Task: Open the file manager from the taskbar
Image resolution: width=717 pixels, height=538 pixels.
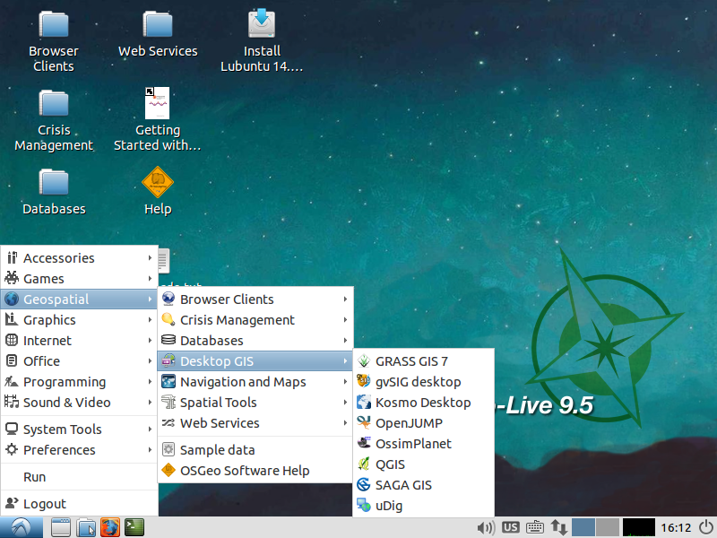Action: click(x=85, y=527)
